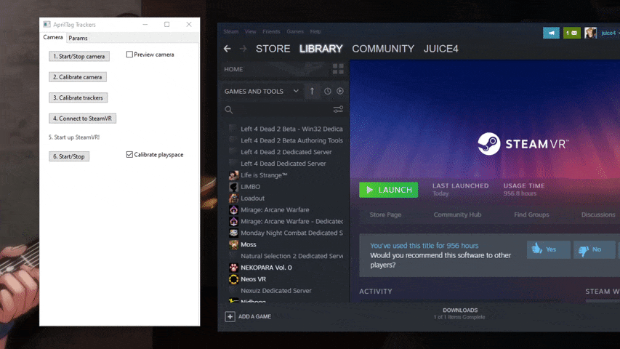Select Left 4 Dead 2 Dedicated Server
Viewport: 620px width, 349px height.
tap(286, 152)
